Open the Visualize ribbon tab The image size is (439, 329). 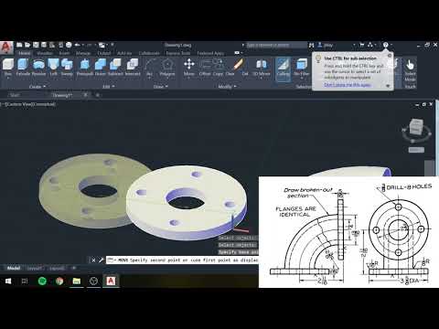(45, 53)
